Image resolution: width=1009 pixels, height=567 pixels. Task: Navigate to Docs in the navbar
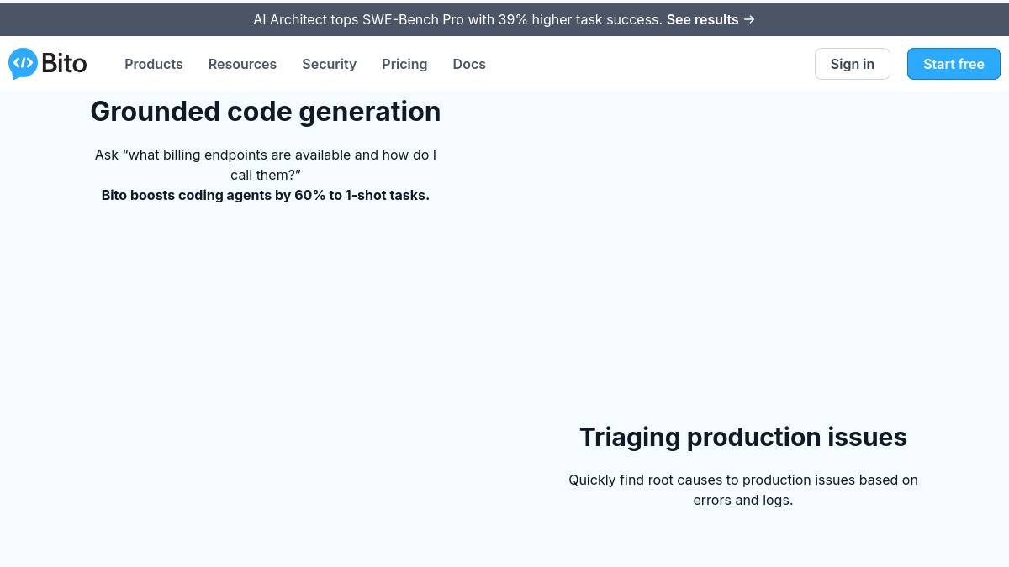(x=468, y=64)
